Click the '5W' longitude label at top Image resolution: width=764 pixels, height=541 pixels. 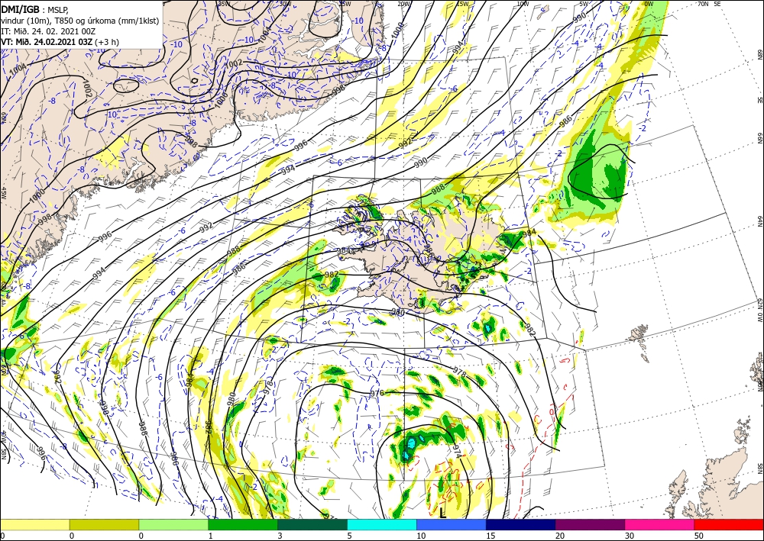coord(584,3)
